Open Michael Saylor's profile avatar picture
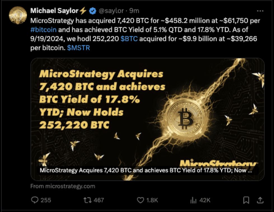The height and width of the screenshot is (212, 274). tap(18, 15)
